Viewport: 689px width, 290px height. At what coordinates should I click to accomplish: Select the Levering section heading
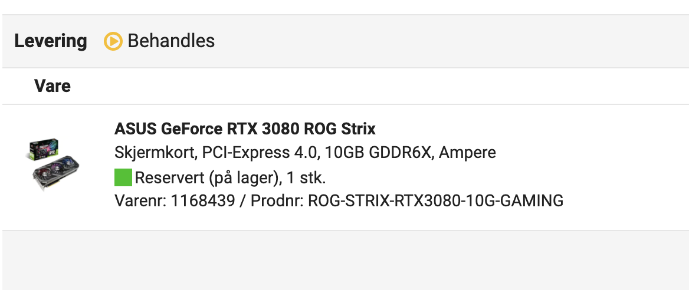pos(51,41)
